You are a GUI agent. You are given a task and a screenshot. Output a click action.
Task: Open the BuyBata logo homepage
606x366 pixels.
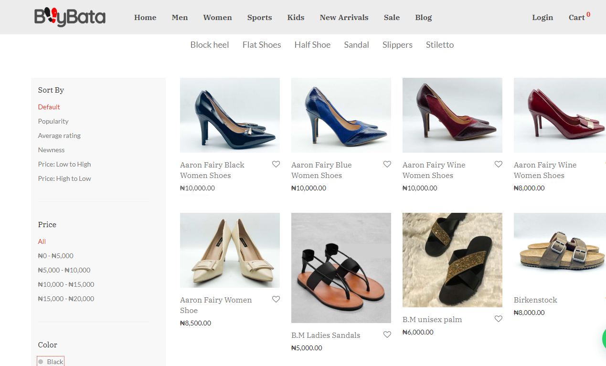pos(70,17)
